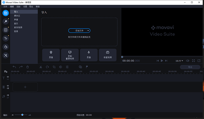Detach the preview window icon
The height and width of the screenshot is (119, 204).
coord(199,61)
